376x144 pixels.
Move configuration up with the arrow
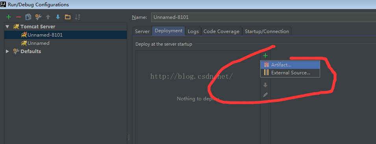[x=48, y=17]
